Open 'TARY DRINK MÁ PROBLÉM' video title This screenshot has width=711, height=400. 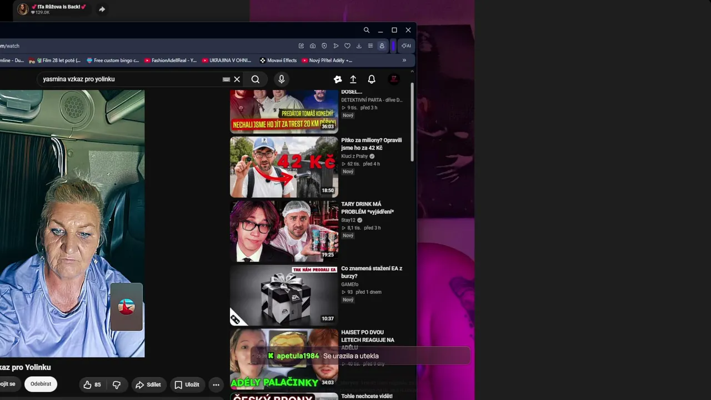click(x=368, y=208)
